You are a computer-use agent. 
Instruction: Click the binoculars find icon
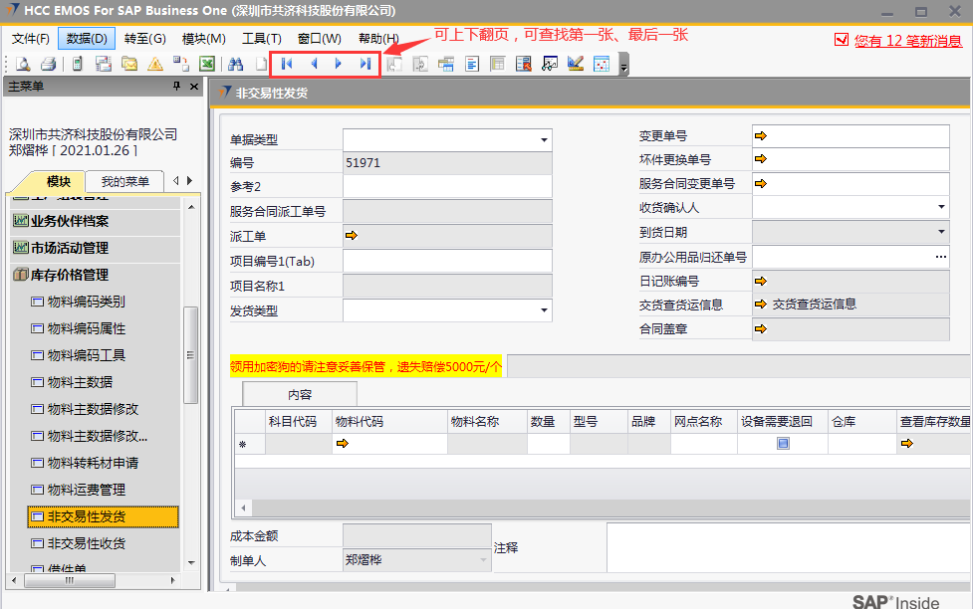coord(236,64)
